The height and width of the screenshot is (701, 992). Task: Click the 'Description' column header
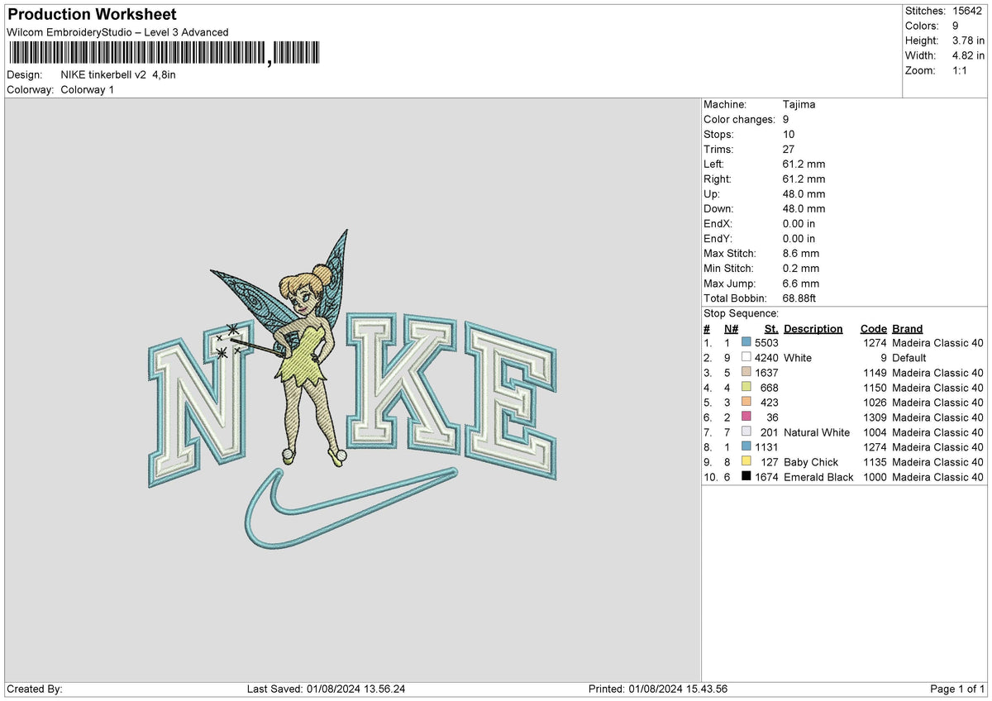coord(813,328)
